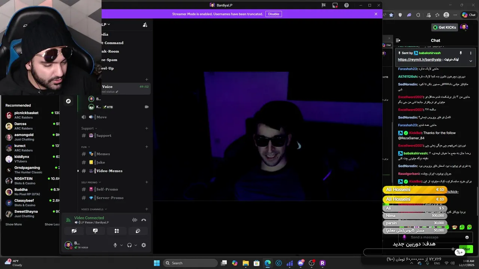Click the taskbar Search box
The height and width of the screenshot is (269, 479).
[x=190, y=263]
